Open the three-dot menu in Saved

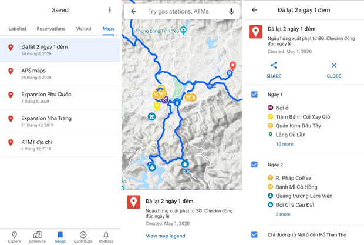110,10
